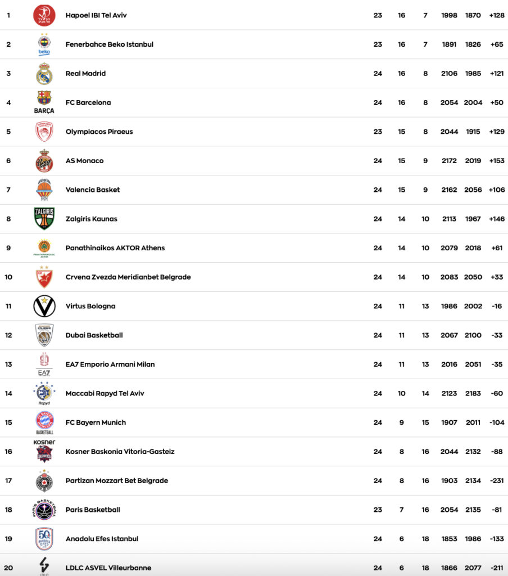The image size is (508, 576).
Task: Click the Anadolu Efes 50 logo
Action: pos(44,538)
